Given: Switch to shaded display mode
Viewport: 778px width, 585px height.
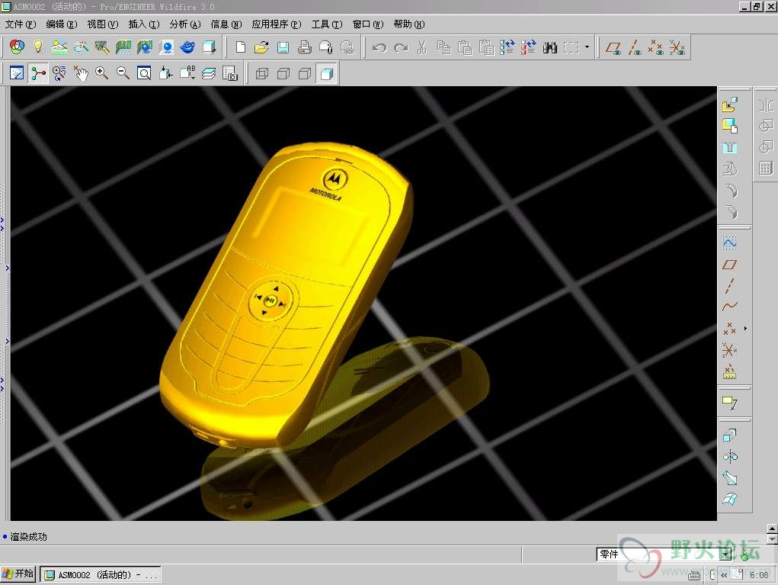Looking at the screenshot, I should 326,74.
